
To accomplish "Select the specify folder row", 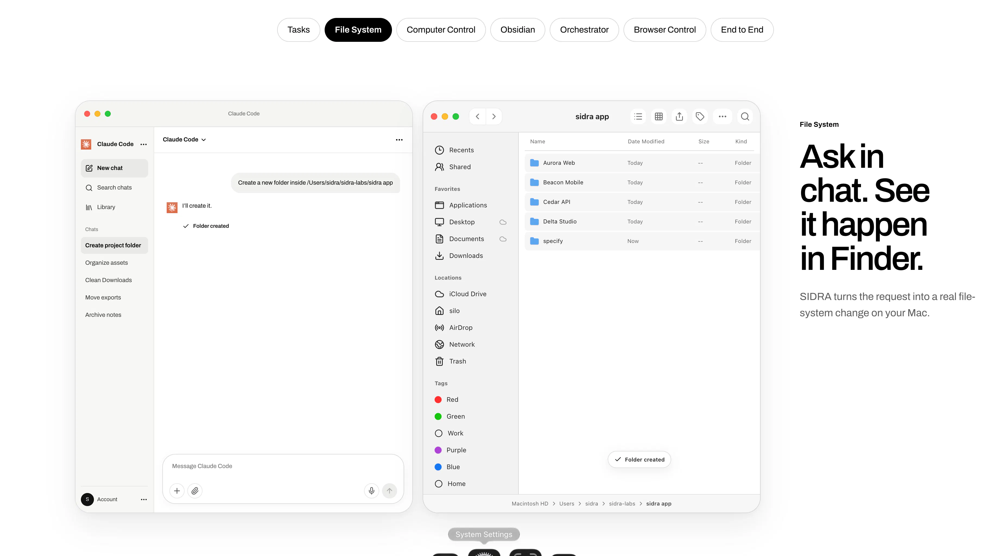I will [x=642, y=241].
